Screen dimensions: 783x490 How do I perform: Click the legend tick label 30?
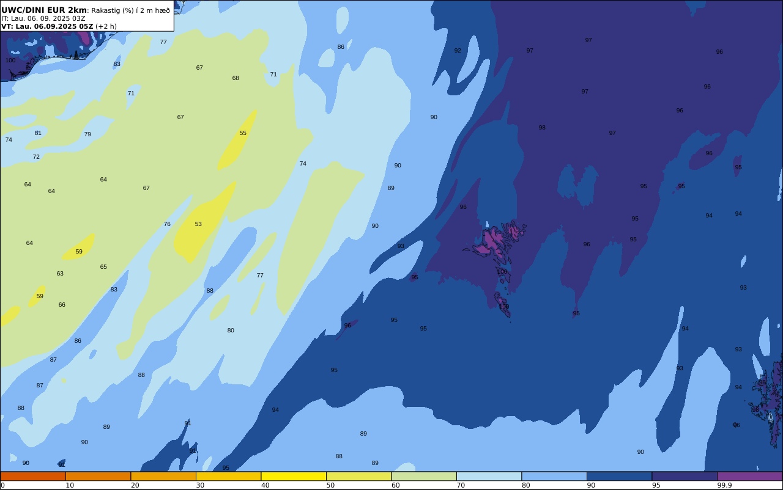point(200,485)
